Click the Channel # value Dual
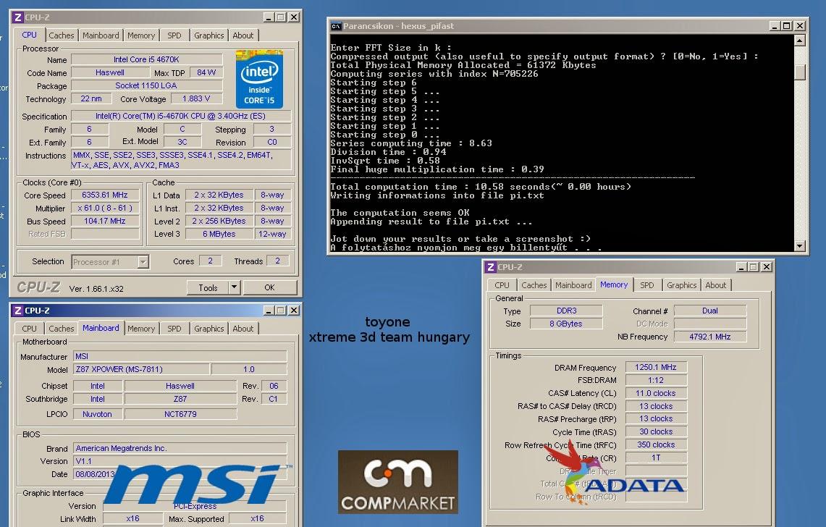The width and height of the screenshot is (826, 527). [710, 311]
